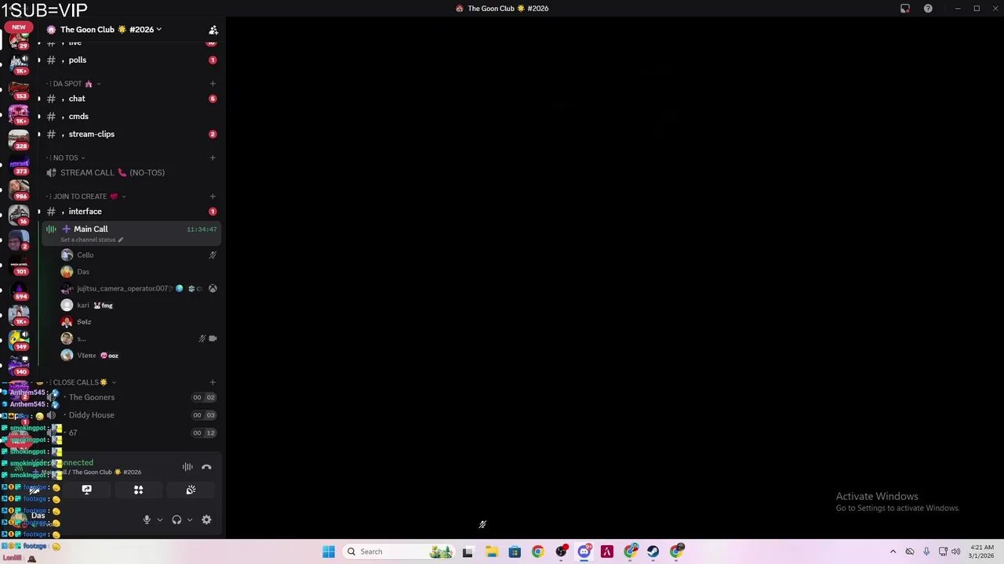The width and height of the screenshot is (1004, 564).
Task: Click Set a channel status link
Action: [91, 240]
